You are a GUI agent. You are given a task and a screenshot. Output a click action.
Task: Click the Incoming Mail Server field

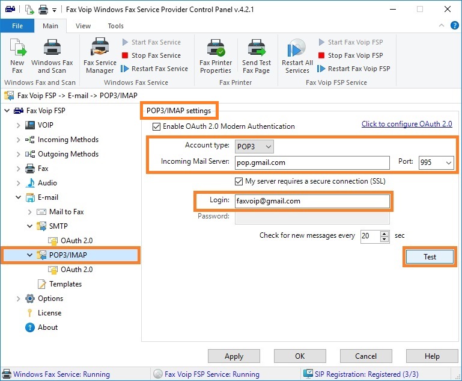312,163
